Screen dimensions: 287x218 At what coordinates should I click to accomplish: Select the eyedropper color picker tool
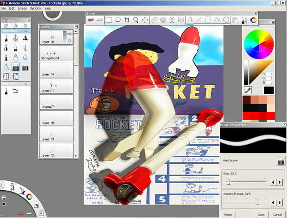248,90
